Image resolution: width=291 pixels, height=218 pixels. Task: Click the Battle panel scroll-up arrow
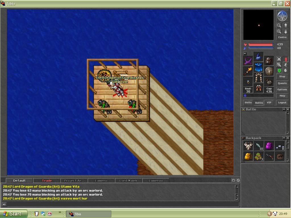pos(288,113)
